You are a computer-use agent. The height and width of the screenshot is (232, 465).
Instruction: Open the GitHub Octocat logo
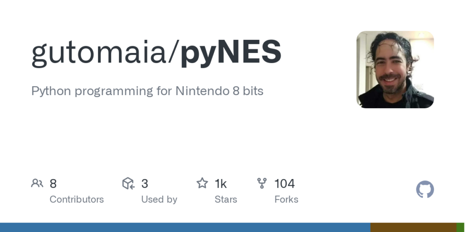[x=425, y=189]
